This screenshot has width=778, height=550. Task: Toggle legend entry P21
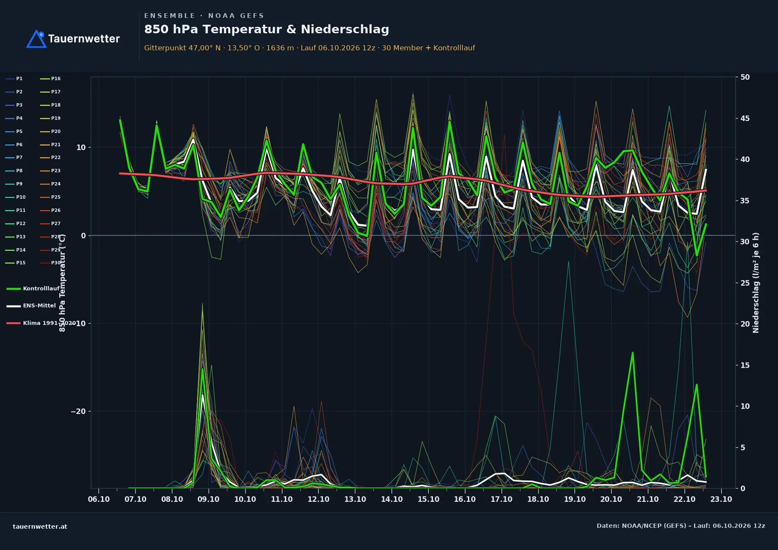tap(50, 145)
